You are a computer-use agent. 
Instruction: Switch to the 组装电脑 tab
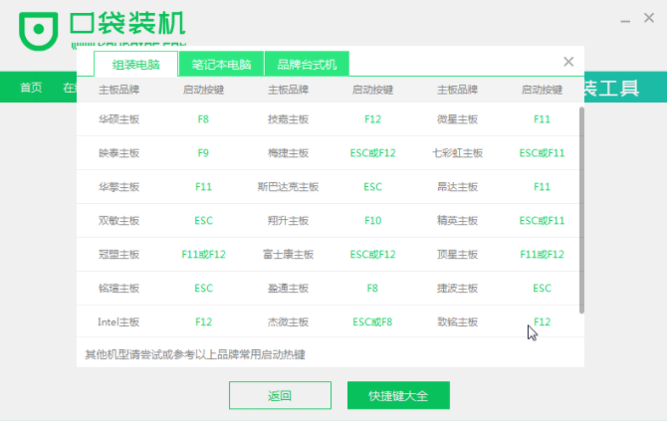pos(135,65)
